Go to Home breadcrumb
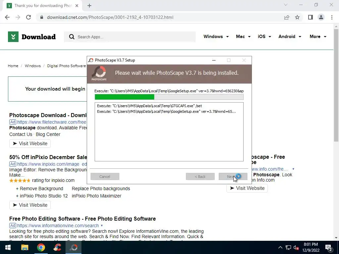Screen dimensions: 339x254 (13, 66)
